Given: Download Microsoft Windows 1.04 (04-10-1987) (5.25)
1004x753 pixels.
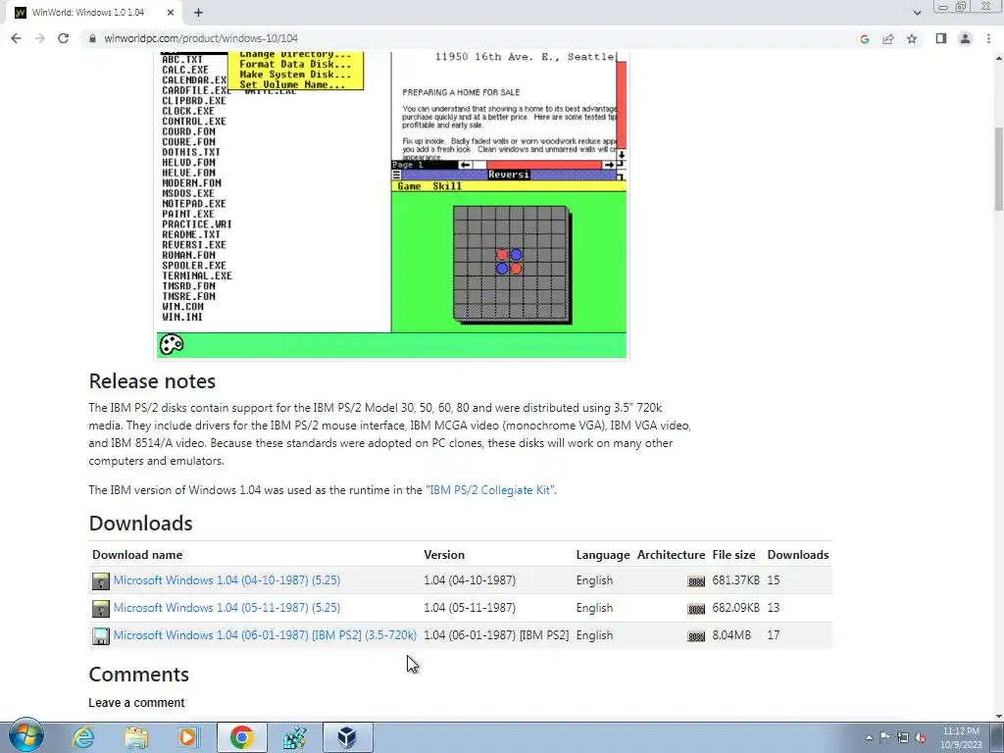Looking at the screenshot, I should pos(226,580).
